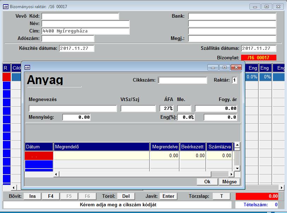Close the Bizományosi raktár window
287x213 pixels.
click(278, 7)
